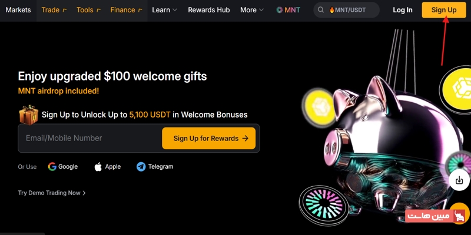Click the yellow Sign Up button
The height and width of the screenshot is (235, 471).
click(x=444, y=10)
